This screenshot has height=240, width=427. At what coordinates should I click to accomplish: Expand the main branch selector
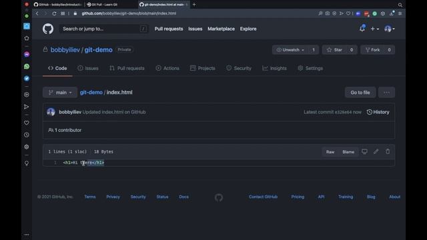pos(60,93)
